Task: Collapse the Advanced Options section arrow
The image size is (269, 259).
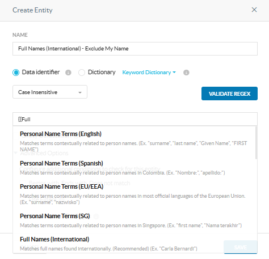Action: click(x=16, y=153)
